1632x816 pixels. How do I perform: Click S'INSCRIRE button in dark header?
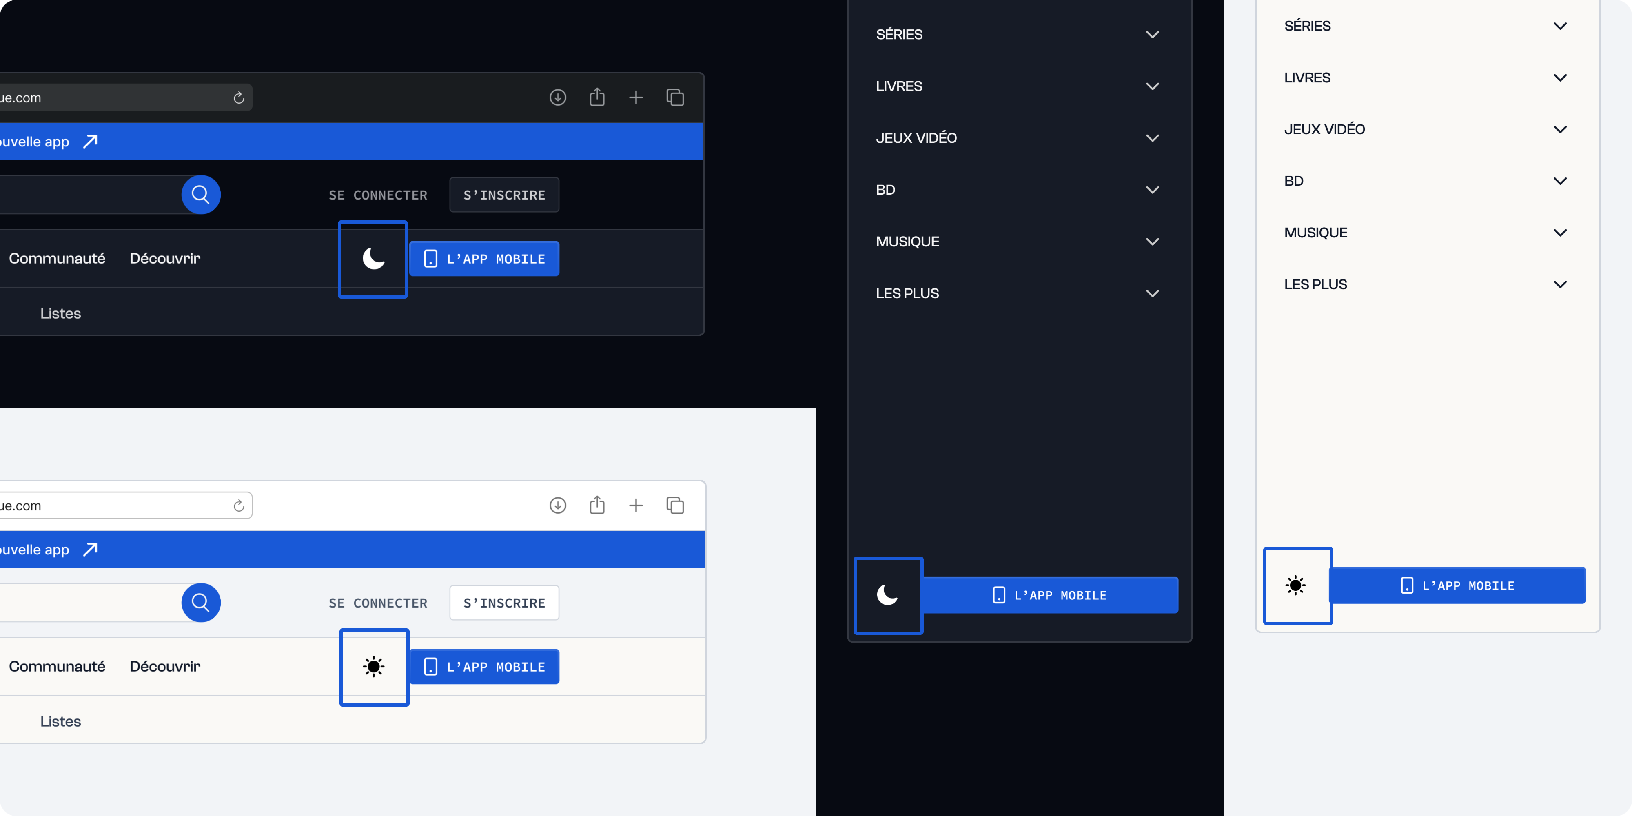pyautogui.click(x=503, y=195)
